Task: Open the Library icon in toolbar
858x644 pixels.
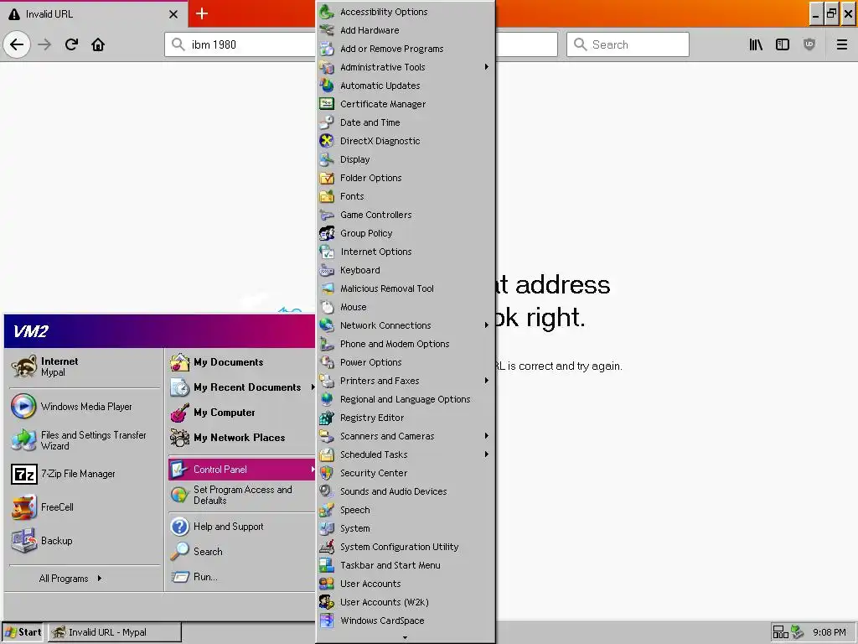Action: click(x=756, y=44)
